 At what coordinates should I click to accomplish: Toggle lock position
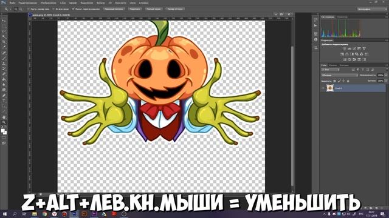343,81
